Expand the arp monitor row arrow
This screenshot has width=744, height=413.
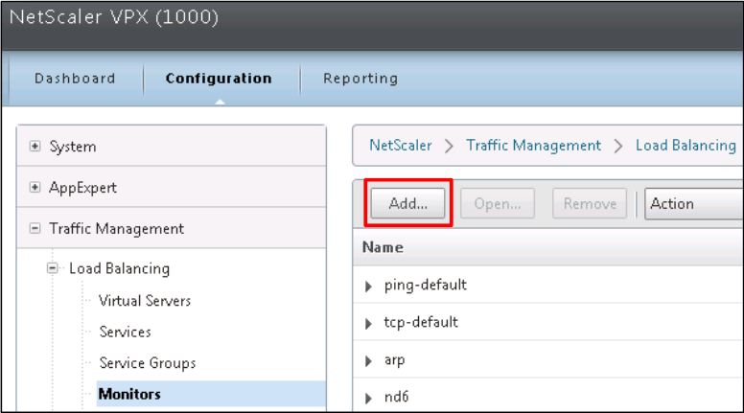pyautogui.click(x=369, y=360)
